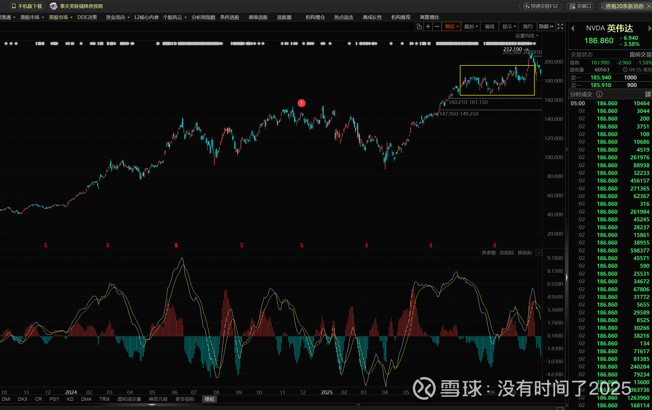Click the info icon beside 分时成交
Viewport: 652px width, 410px height.
coord(599,94)
